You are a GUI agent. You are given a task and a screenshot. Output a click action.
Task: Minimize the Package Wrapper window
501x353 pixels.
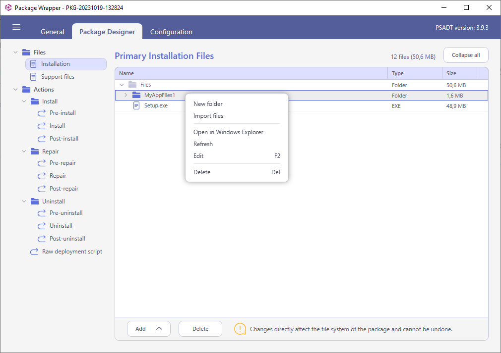coord(444,7)
